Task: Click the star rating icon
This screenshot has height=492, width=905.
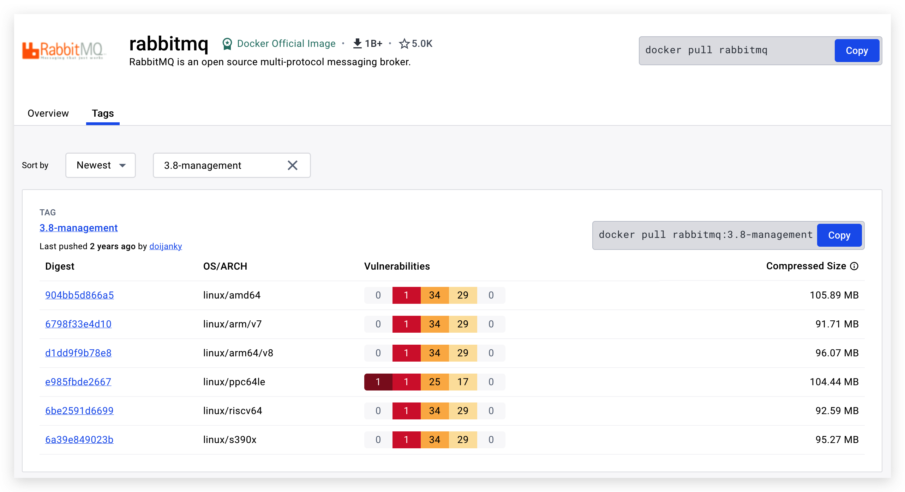Action: (404, 44)
